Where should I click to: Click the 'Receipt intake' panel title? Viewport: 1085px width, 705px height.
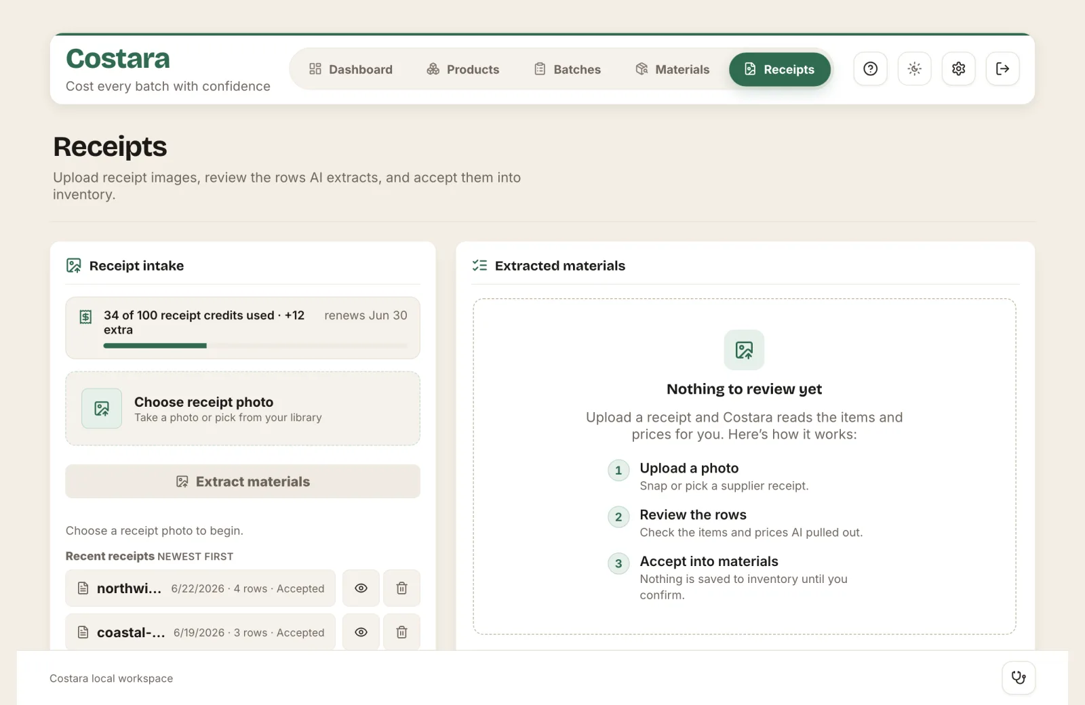tap(136, 266)
